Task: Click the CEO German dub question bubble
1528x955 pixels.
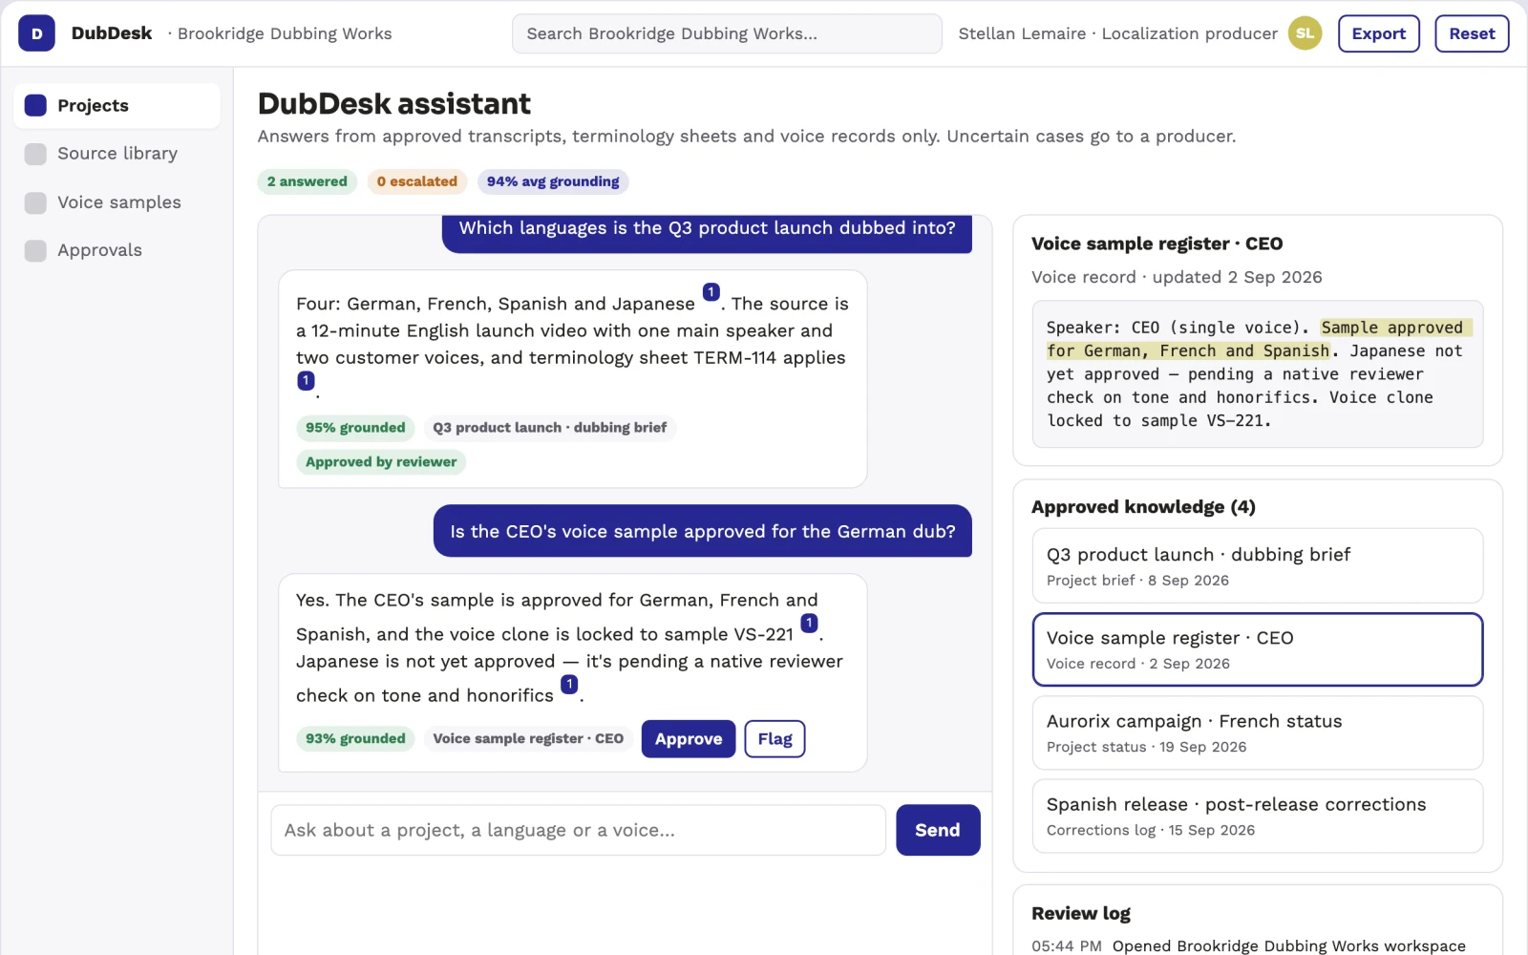Action: [x=703, y=531]
